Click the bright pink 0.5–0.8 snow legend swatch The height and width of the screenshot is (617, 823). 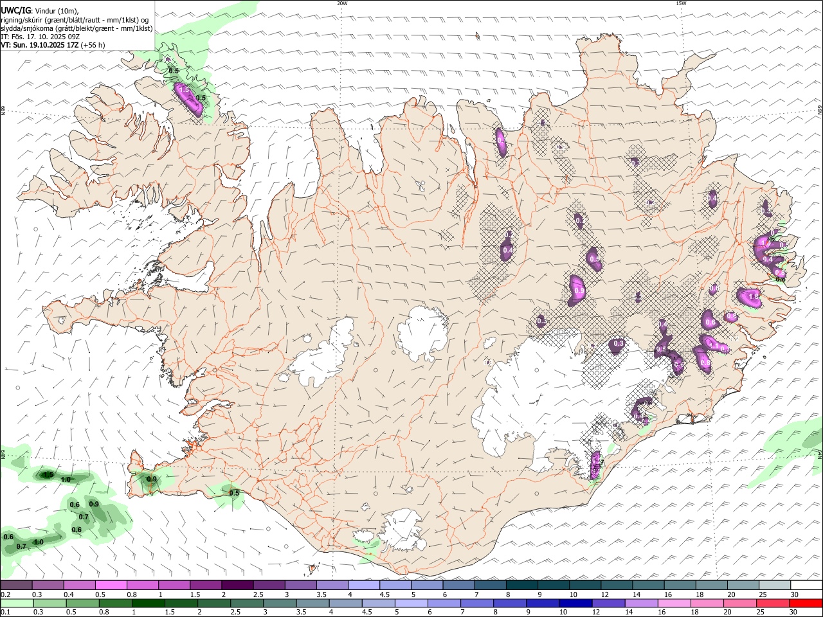(x=111, y=585)
